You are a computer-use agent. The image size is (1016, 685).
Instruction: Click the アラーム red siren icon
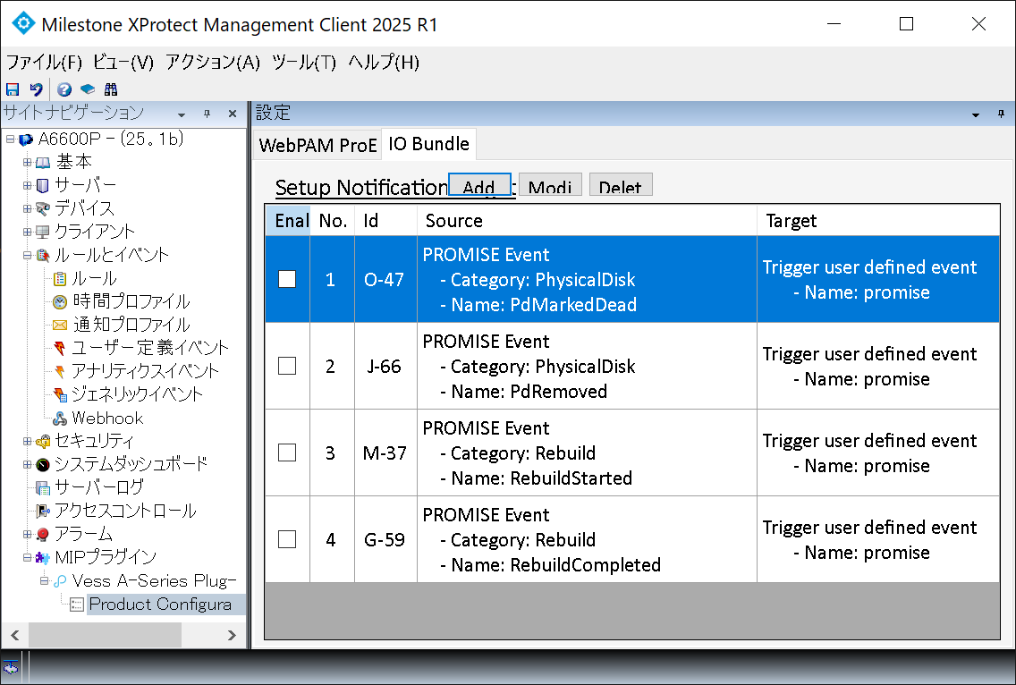click(x=43, y=534)
